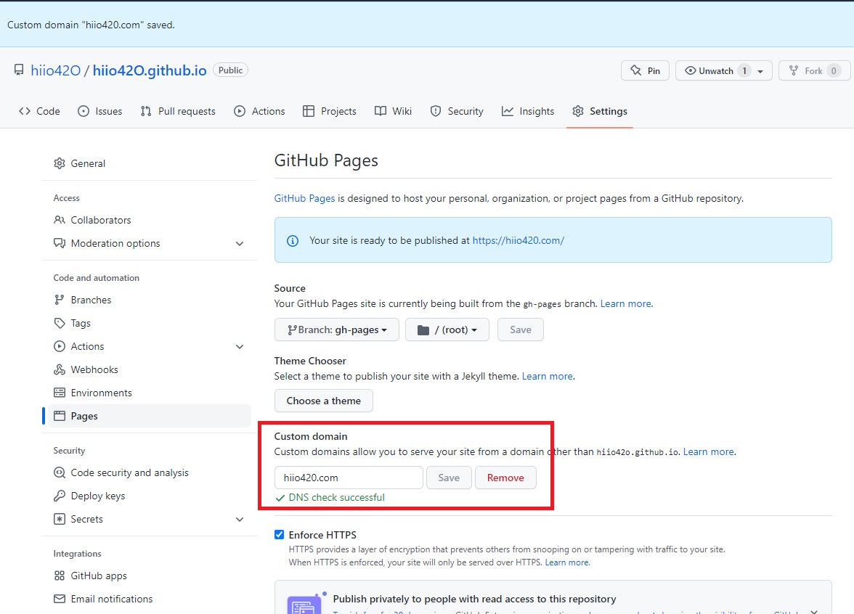Open the Code tab
This screenshot has width=854, height=614.
point(40,111)
